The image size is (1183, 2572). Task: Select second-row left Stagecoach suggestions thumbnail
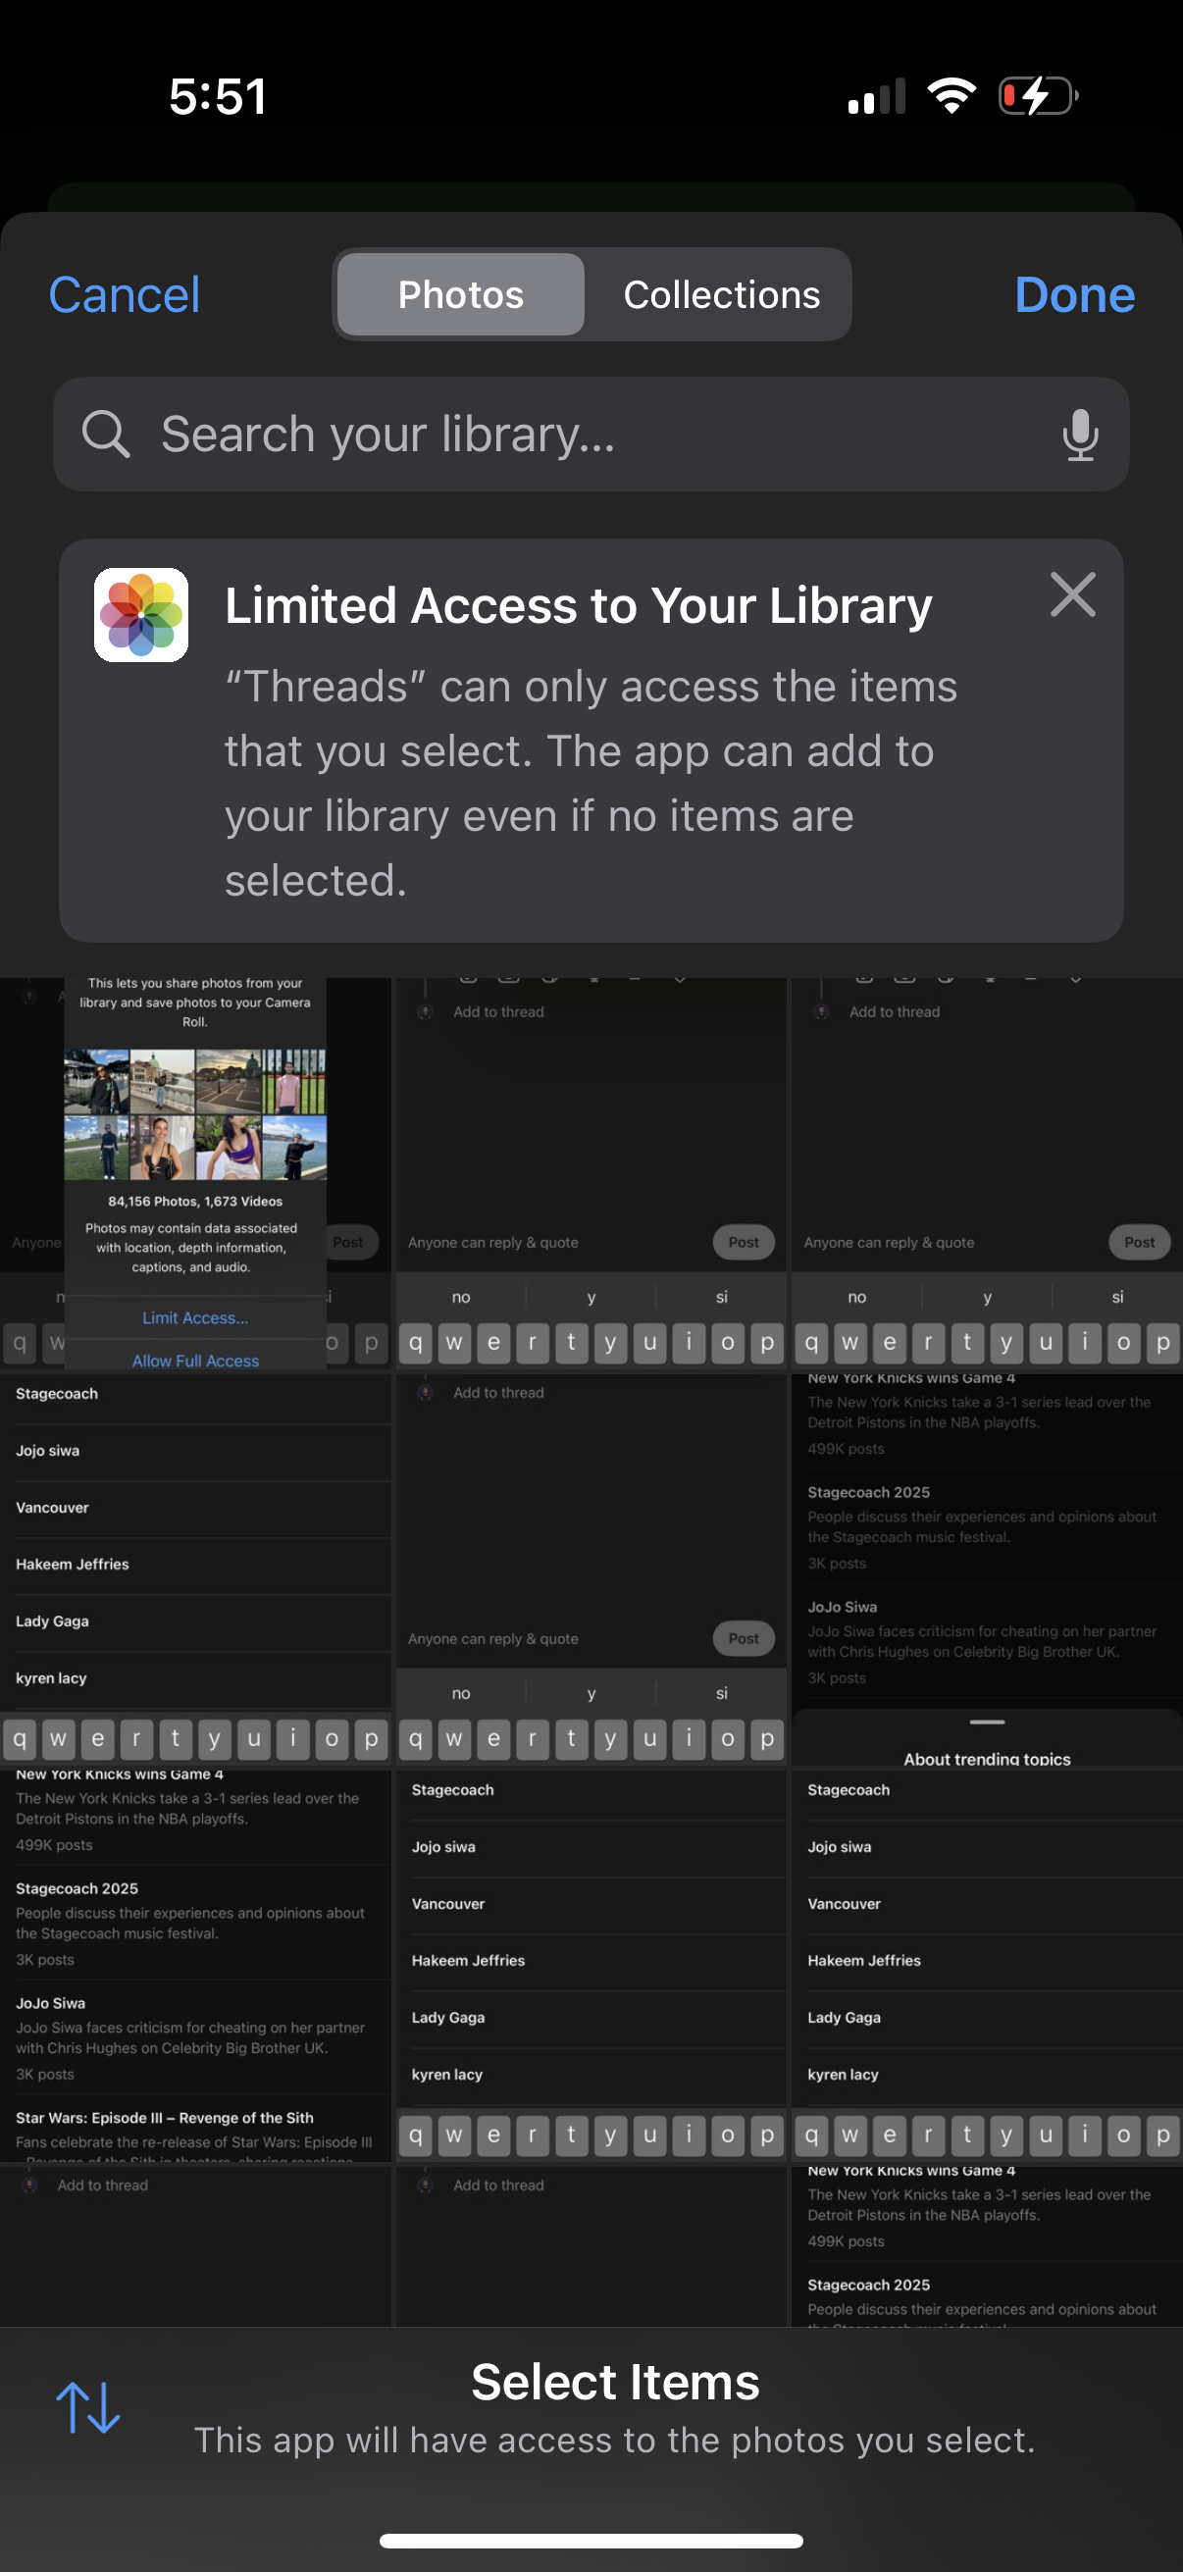tap(195, 1570)
